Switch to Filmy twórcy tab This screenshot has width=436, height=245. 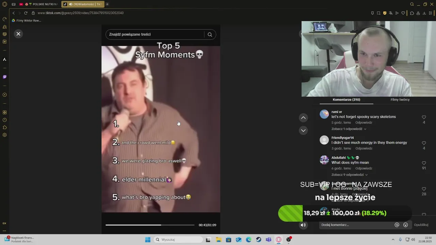coord(400,100)
